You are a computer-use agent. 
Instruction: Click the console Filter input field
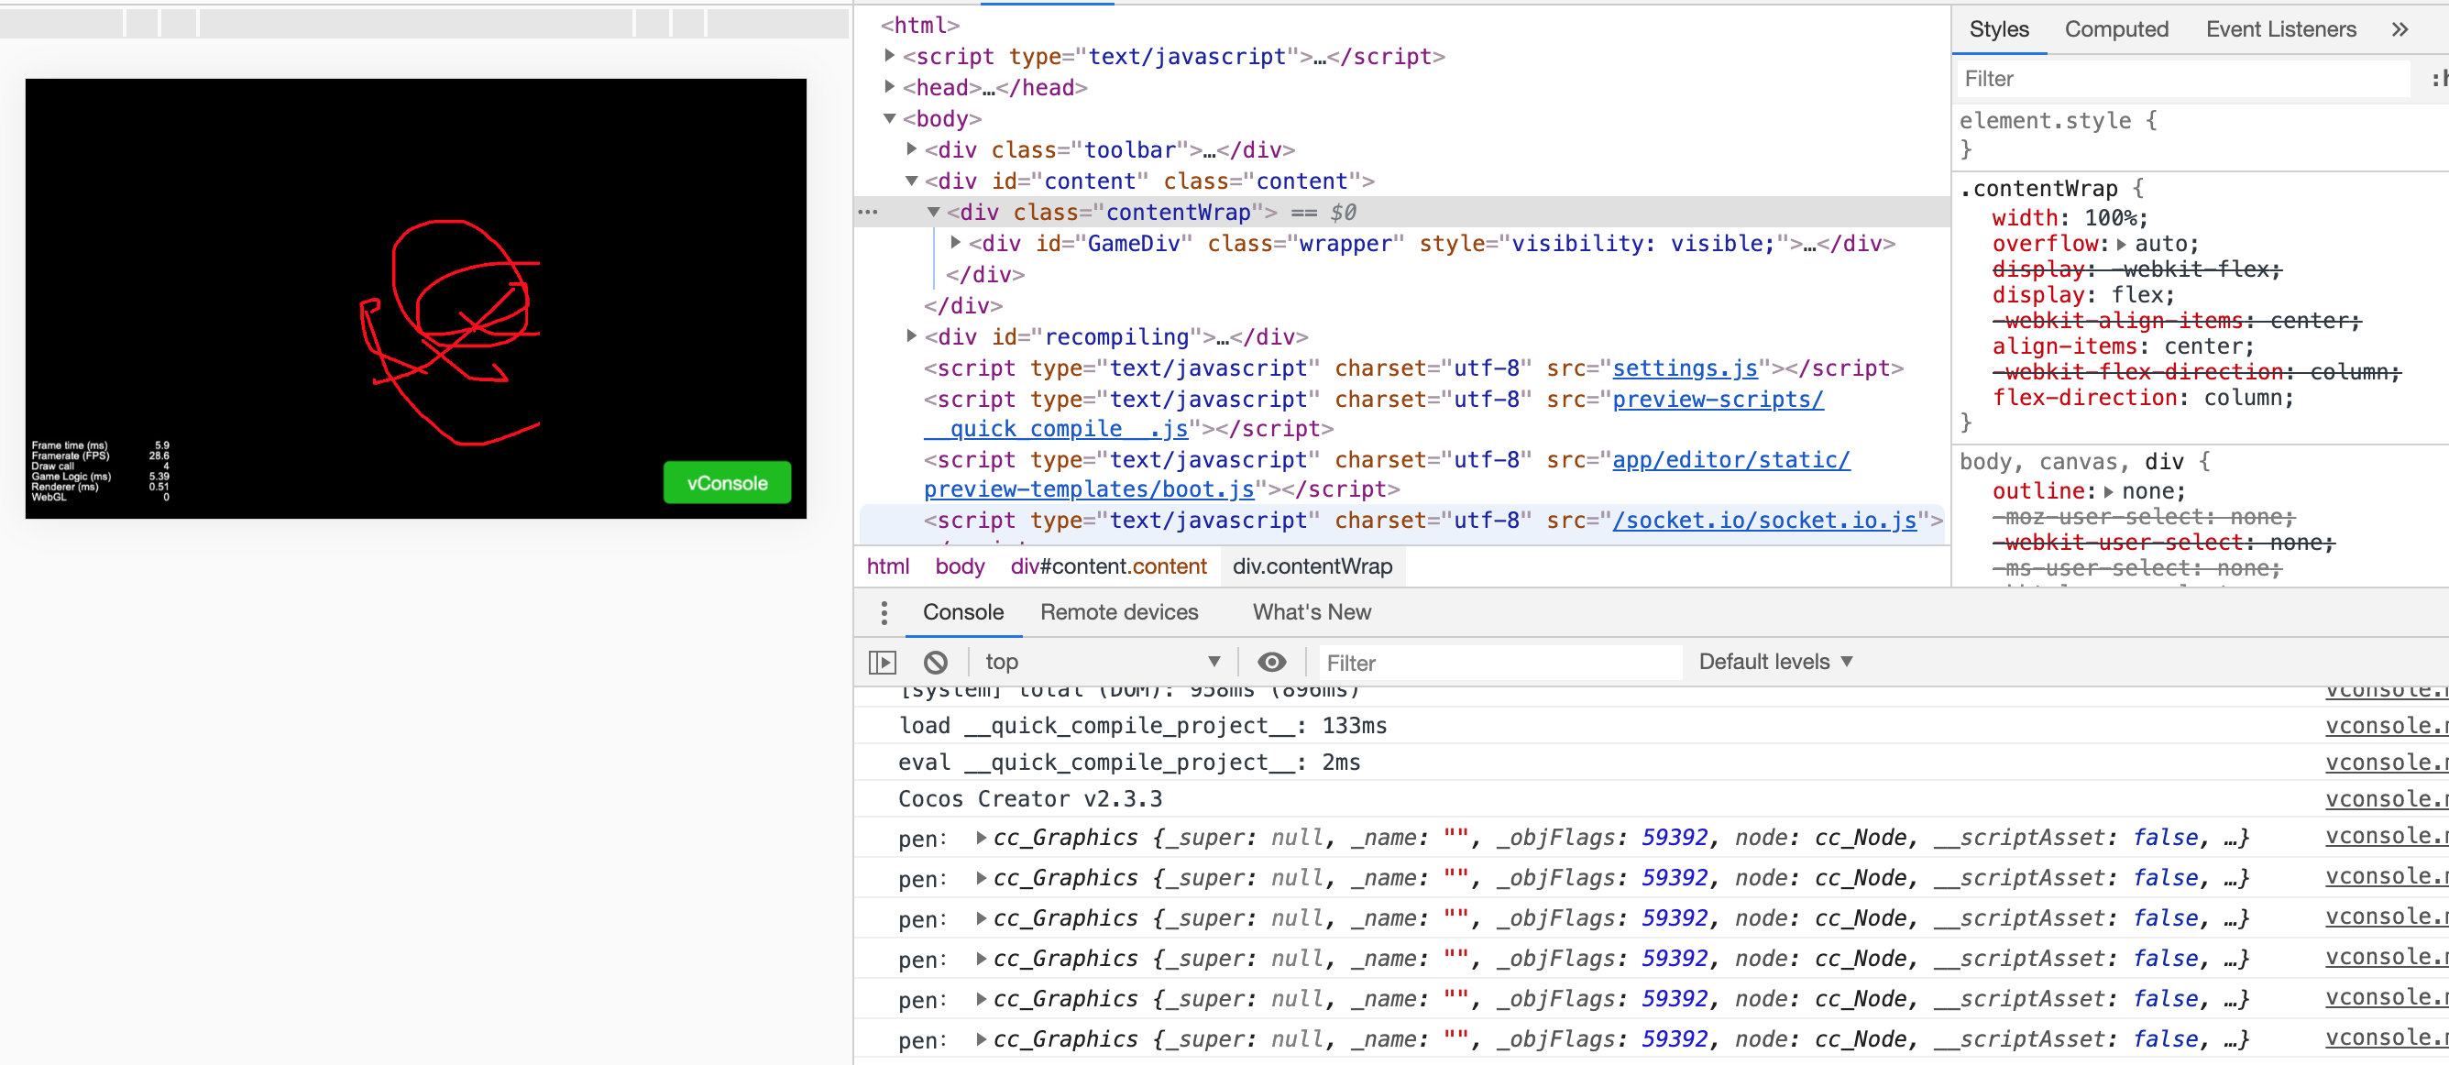1498,663
